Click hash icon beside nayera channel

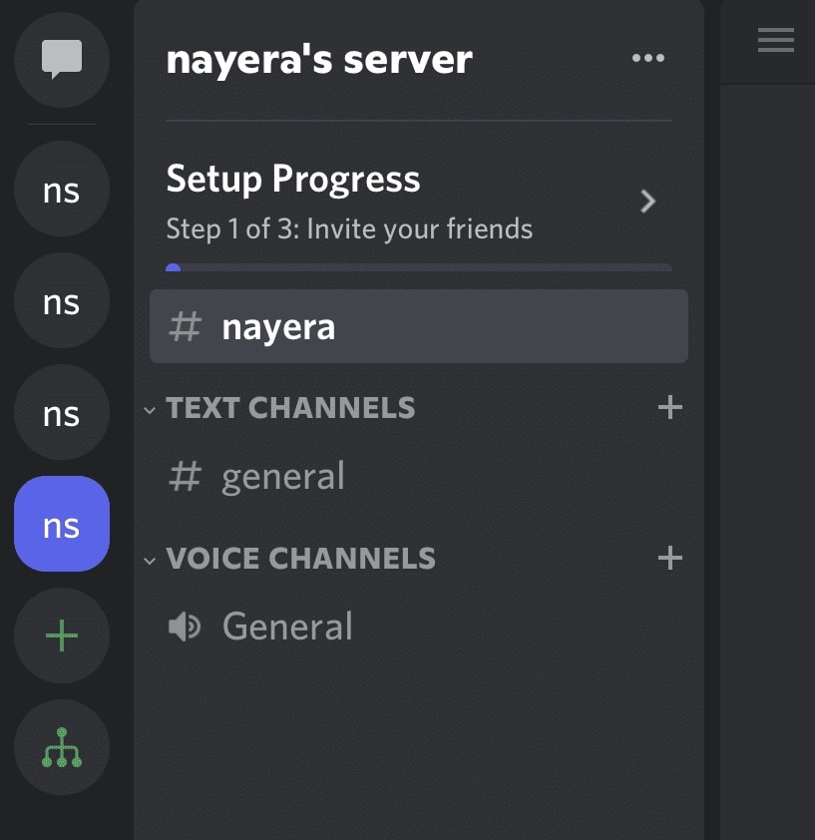[185, 326]
